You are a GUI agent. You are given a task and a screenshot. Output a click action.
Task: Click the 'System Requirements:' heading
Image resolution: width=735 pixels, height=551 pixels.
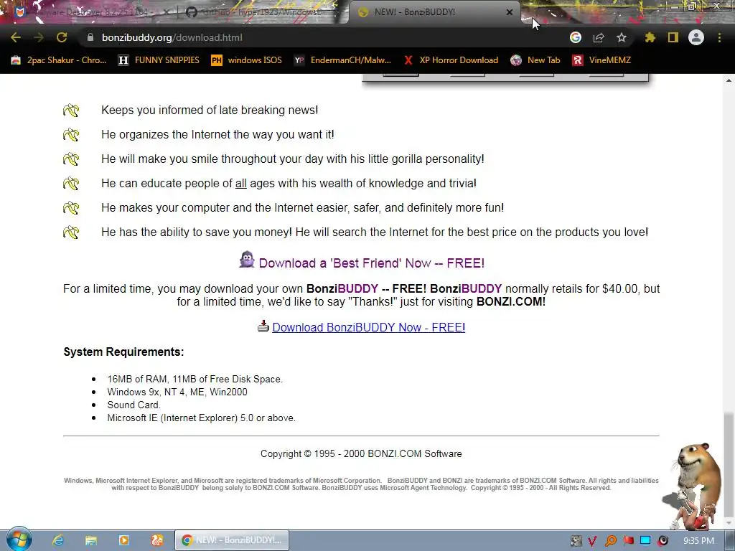pos(123,352)
